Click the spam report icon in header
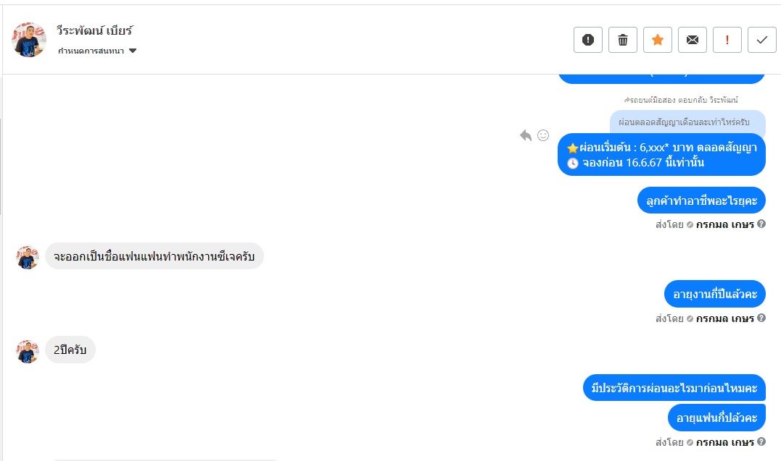Image resolution: width=781 pixels, height=461 pixels. pyautogui.click(x=588, y=40)
